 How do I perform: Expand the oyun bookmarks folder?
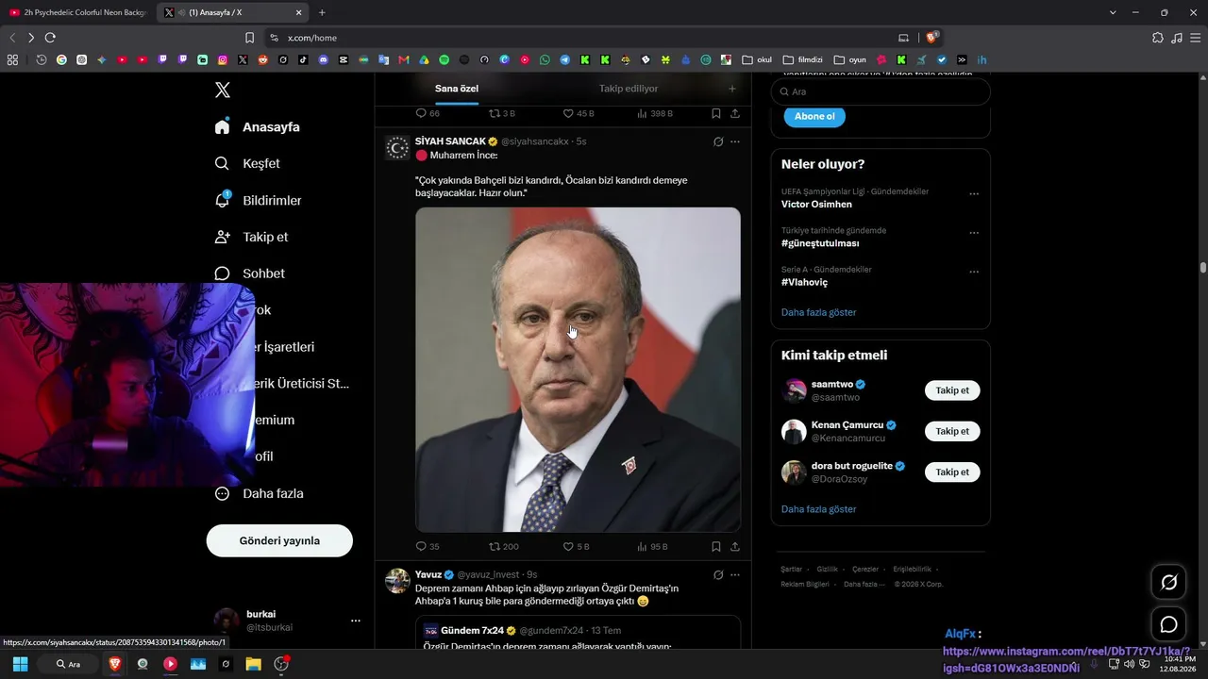849,59
